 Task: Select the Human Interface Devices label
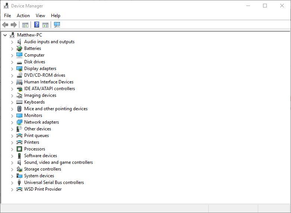coord(49,82)
